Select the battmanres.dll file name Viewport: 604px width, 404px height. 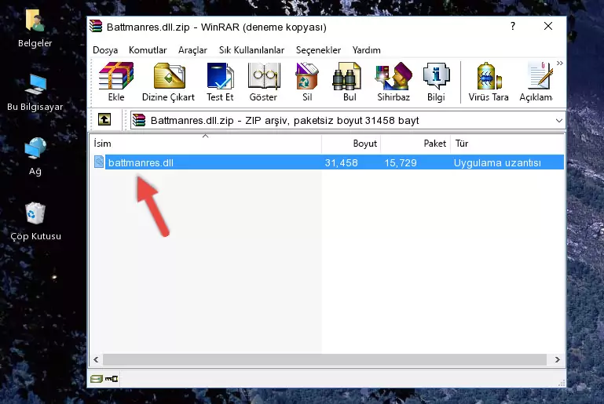(x=141, y=162)
